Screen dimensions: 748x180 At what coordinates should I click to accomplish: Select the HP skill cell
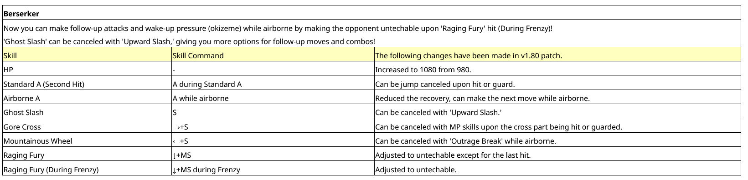[x=87, y=70]
